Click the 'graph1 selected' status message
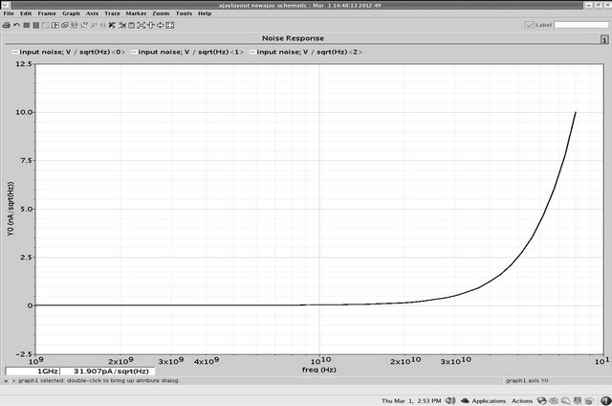The width and height of the screenshot is (612, 406). (x=98, y=380)
